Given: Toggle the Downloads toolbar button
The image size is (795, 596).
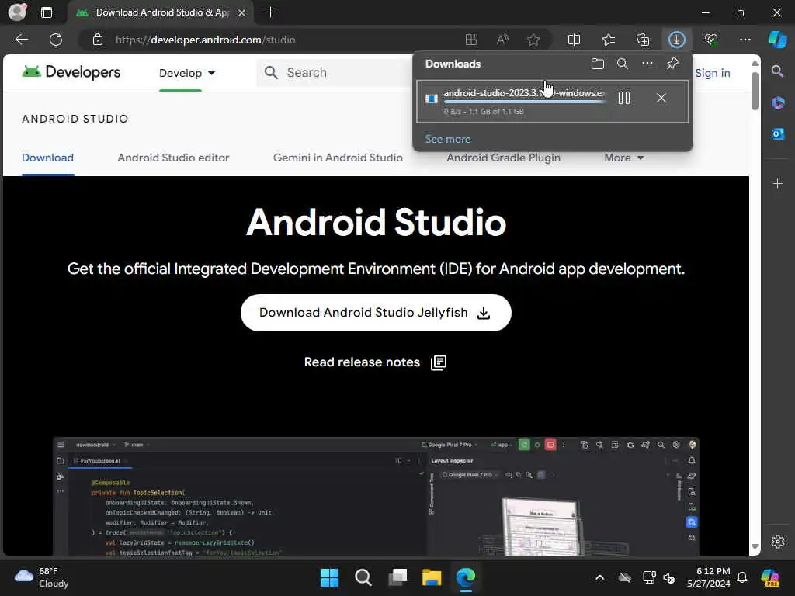Looking at the screenshot, I should (x=677, y=40).
